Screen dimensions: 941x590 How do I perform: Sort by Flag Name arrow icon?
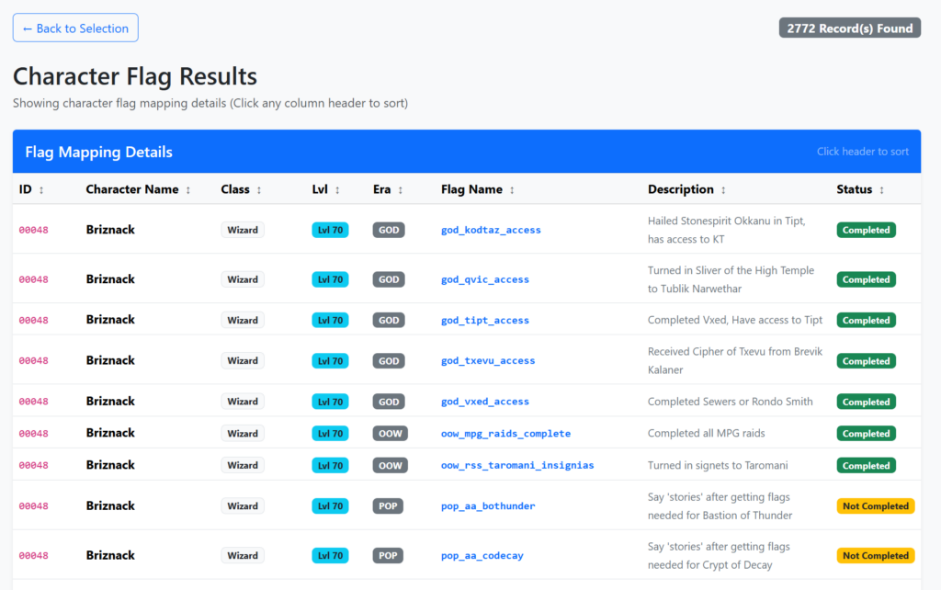pyautogui.click(x=512, y=190)
